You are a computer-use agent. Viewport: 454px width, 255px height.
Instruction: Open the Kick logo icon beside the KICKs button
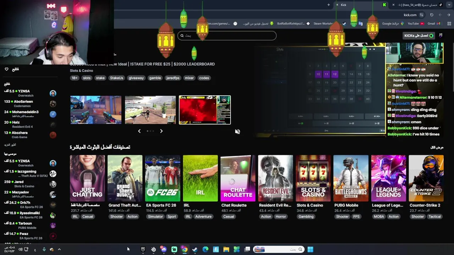[441, 35]
